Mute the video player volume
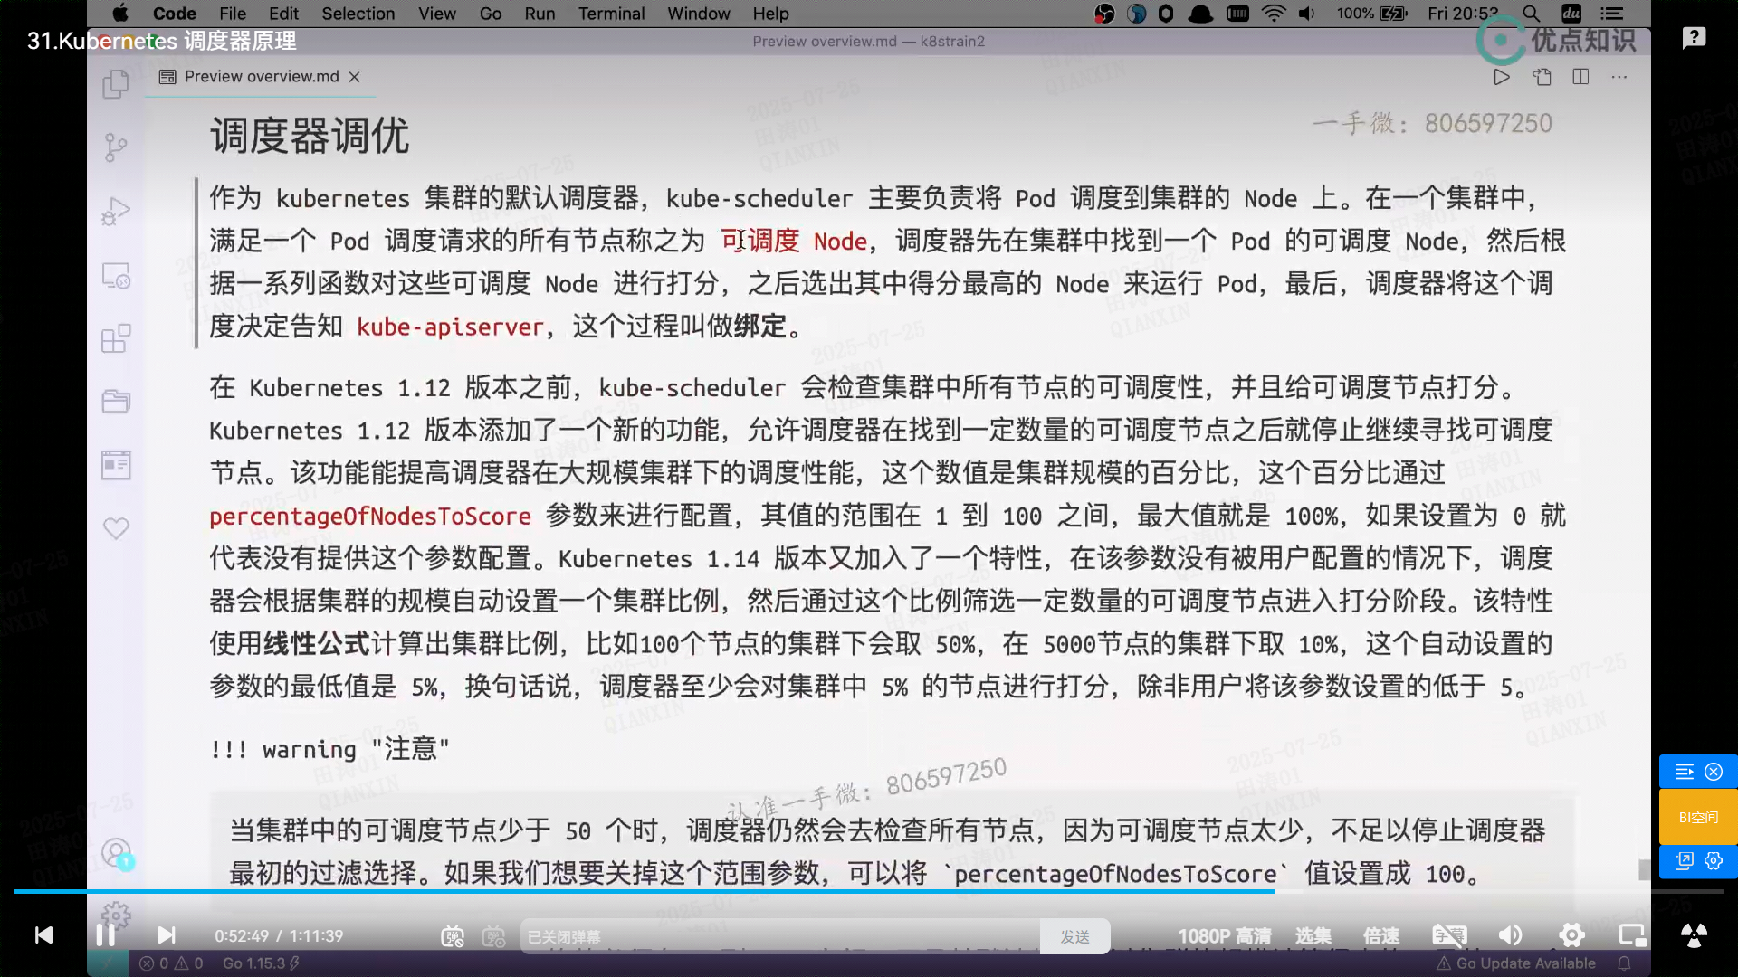 click(1510, 935)
